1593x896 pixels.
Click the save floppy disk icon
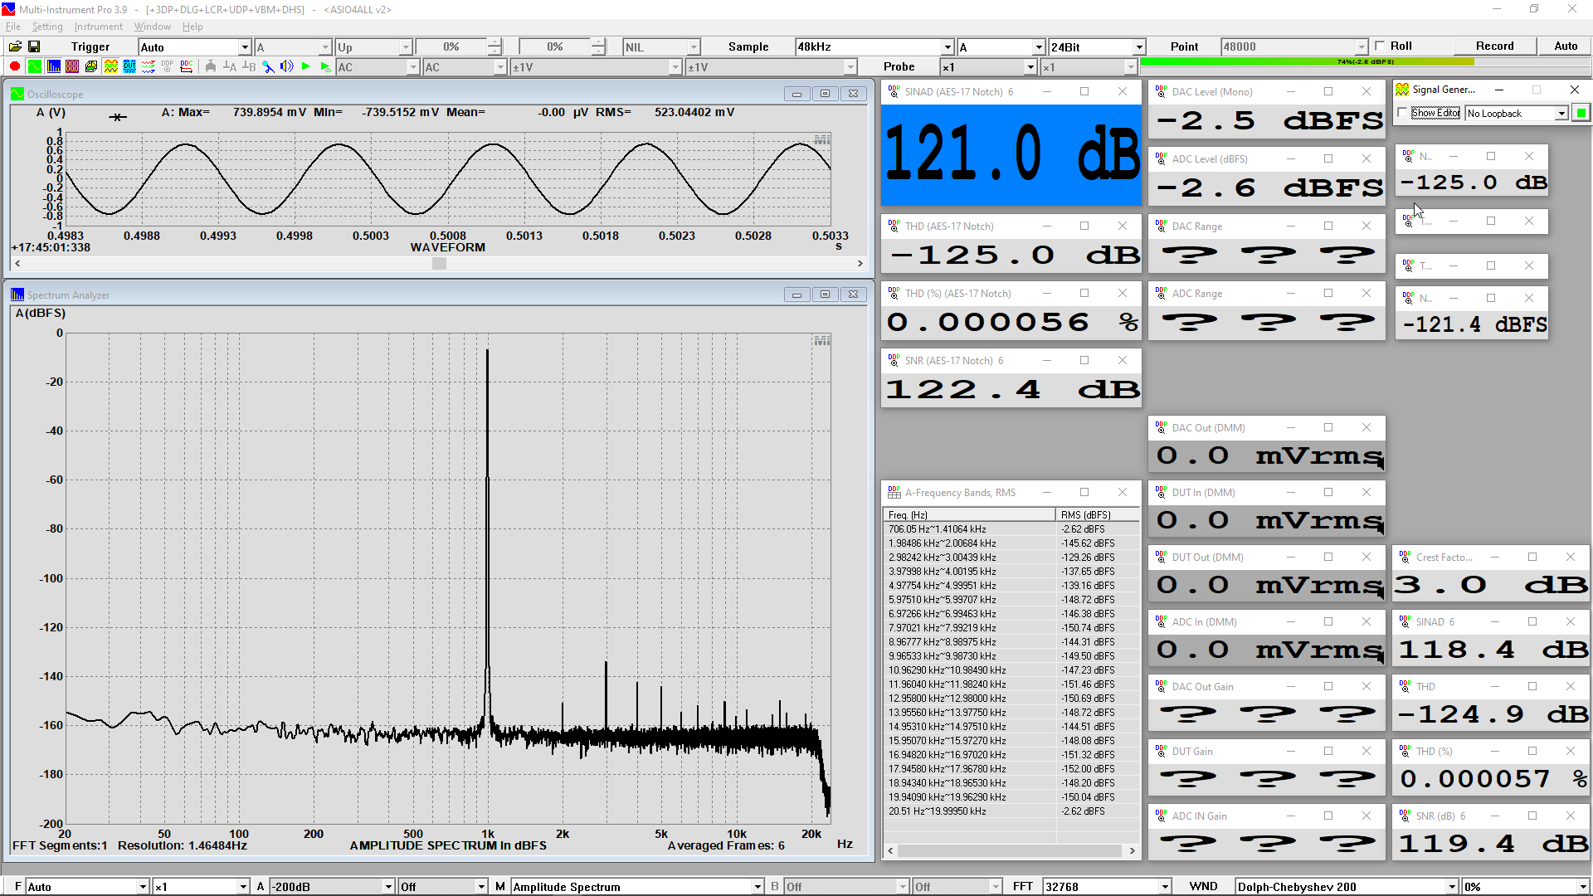pyautogui.click(x=34, y=46)
